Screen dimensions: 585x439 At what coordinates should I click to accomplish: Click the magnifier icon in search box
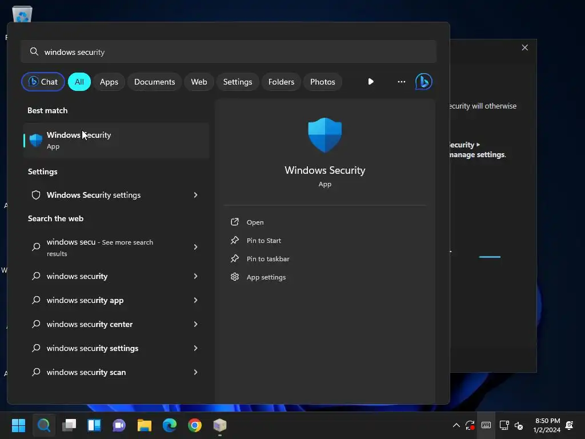point(34,51)
